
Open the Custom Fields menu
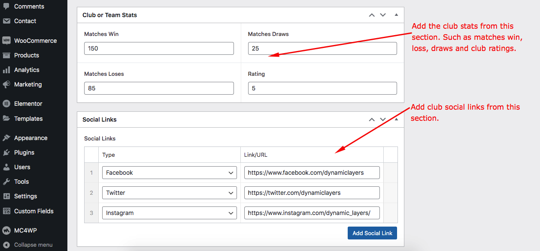pyautogui.click(x=33, y=211)
